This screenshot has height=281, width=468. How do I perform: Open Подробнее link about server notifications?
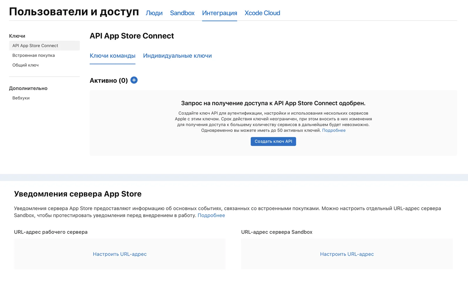point(211,216)
